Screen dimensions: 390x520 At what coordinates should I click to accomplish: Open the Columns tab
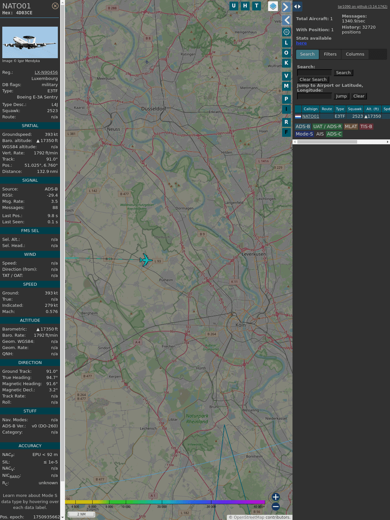[355, 54]
